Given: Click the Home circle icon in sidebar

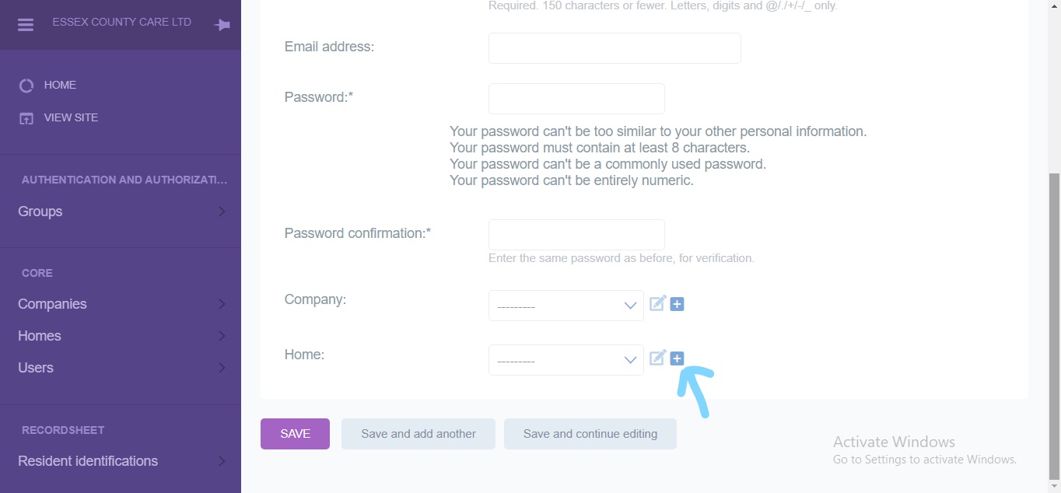Looking at the screenshot, I should pyautogui.click(x=26, y=86).
